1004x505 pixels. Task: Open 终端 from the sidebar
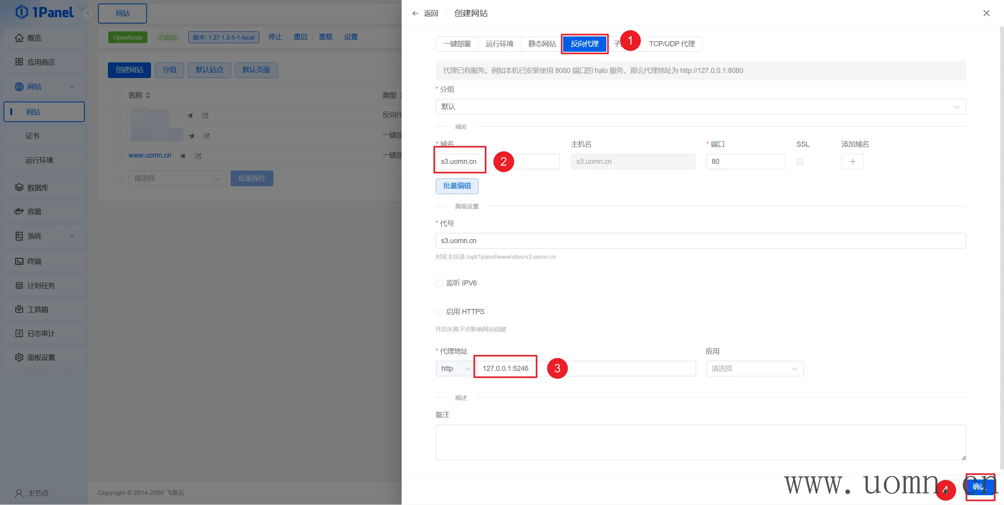34,261
